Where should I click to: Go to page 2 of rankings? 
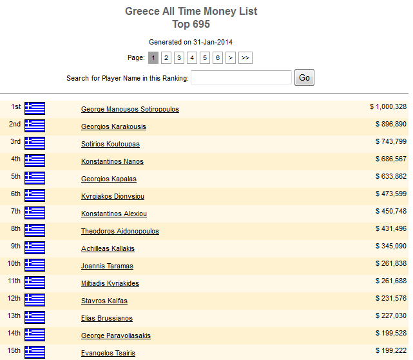pyautogui.click(x=166, y=58)
